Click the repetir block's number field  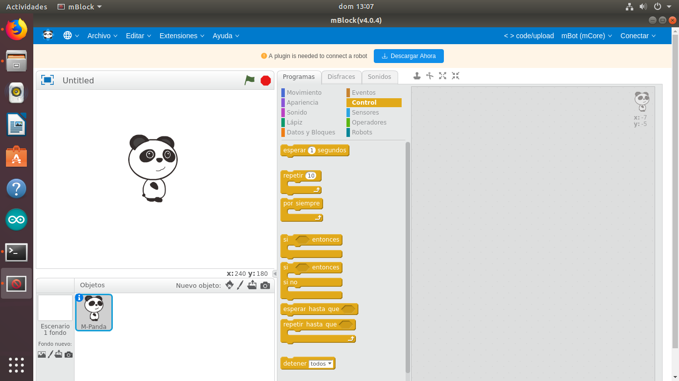[311, 176]
